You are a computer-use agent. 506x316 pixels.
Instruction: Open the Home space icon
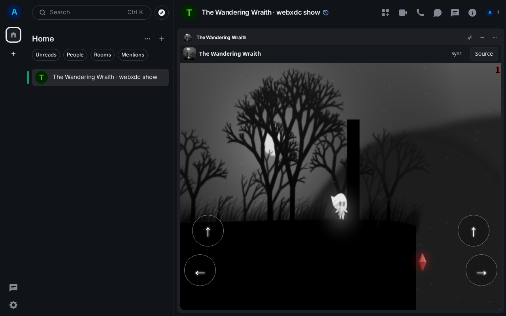(13, 35)
